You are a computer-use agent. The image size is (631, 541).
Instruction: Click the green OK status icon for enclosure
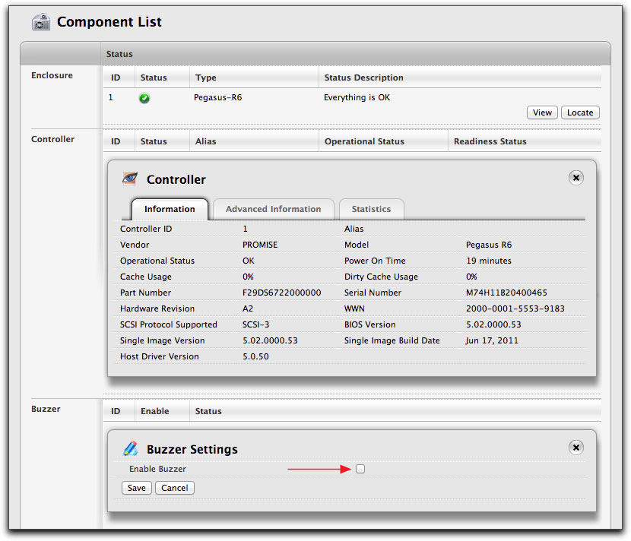pyautogui.click(x=144, y=98)
